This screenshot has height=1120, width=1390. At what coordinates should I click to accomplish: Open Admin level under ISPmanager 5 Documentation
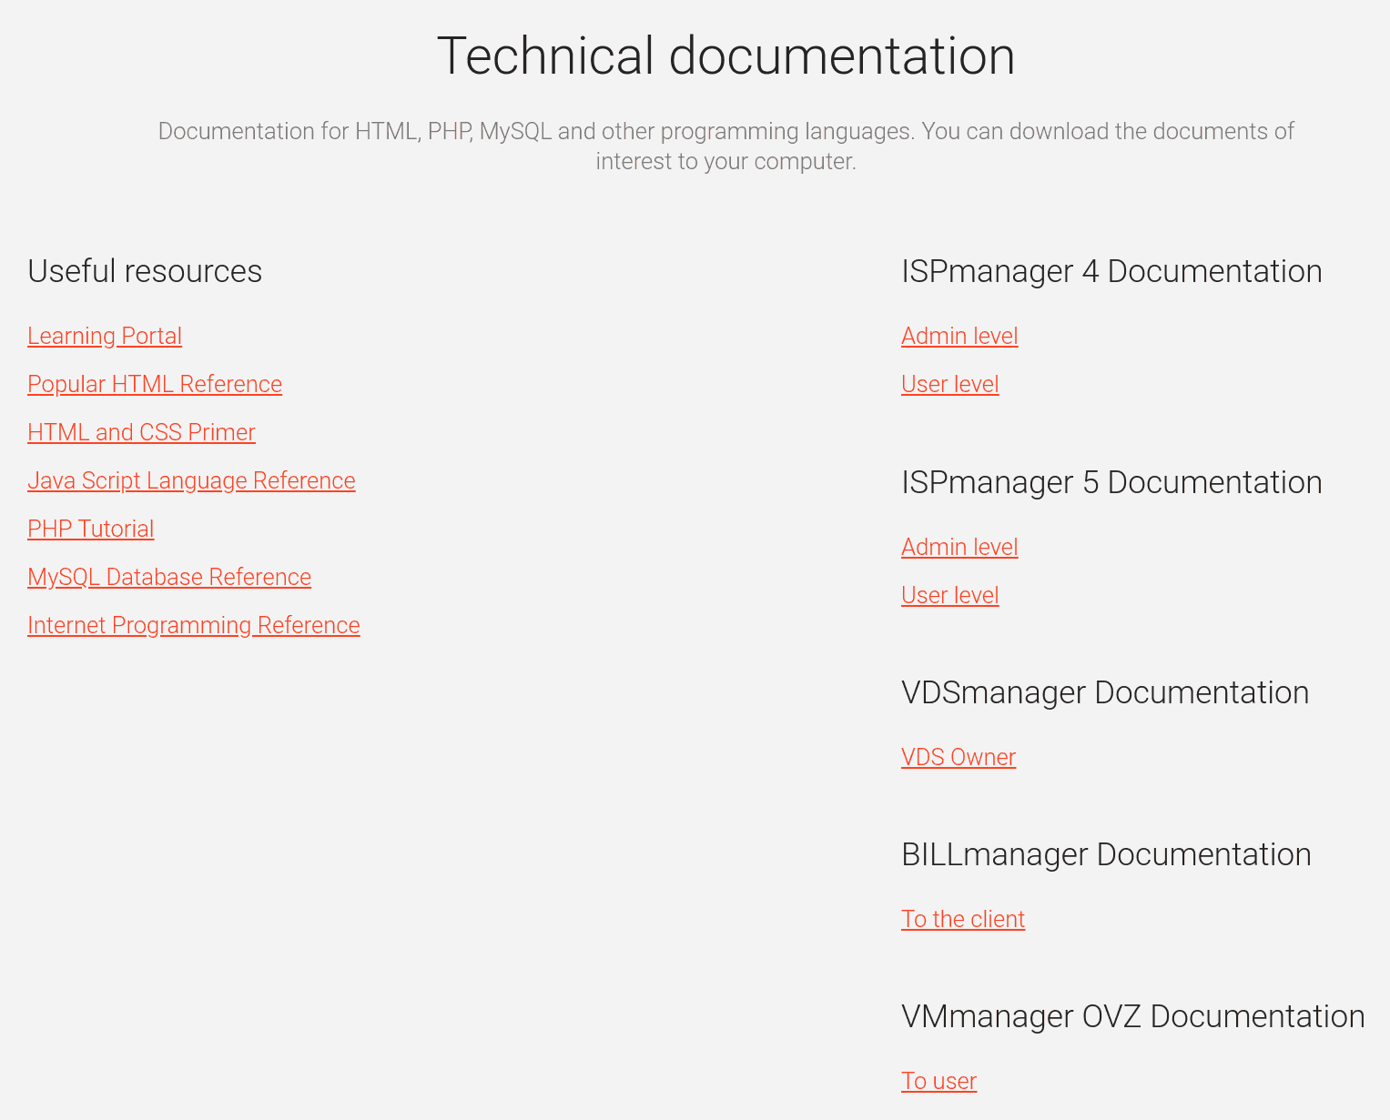tap(959, 547)
